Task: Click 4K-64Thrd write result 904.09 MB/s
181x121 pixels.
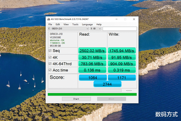Action: click(x=122, y=64)
